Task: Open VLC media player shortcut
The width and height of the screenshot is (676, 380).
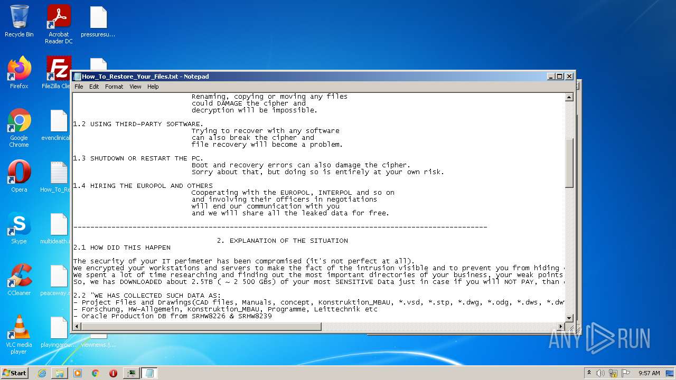Action: (19, 335)
